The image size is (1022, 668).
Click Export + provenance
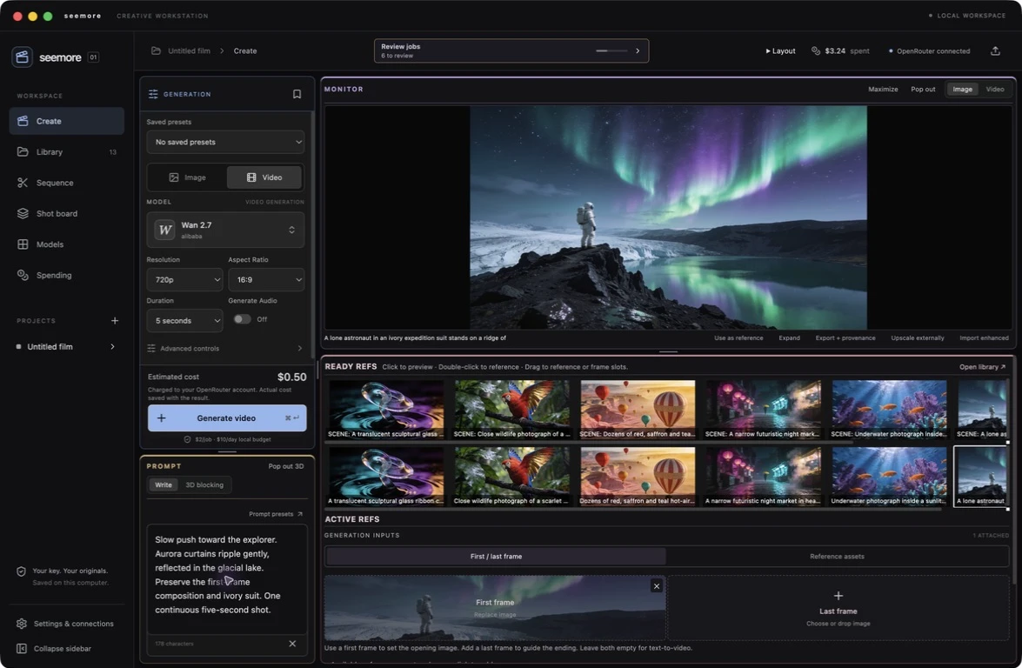(845, 338)
